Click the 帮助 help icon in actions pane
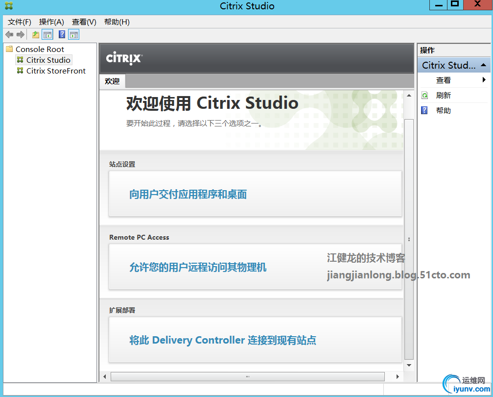This screenshot has height=397, width=493. (x=424, y=110)
